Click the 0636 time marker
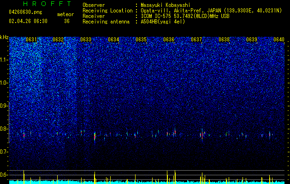This screenshot has height=184, width=290. [x=169, y=40]
